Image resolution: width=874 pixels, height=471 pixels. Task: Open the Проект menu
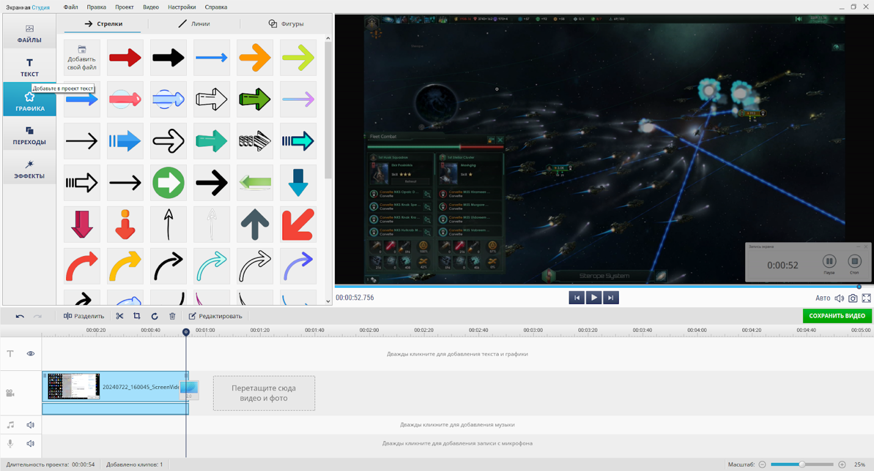[x=124, y=7]
